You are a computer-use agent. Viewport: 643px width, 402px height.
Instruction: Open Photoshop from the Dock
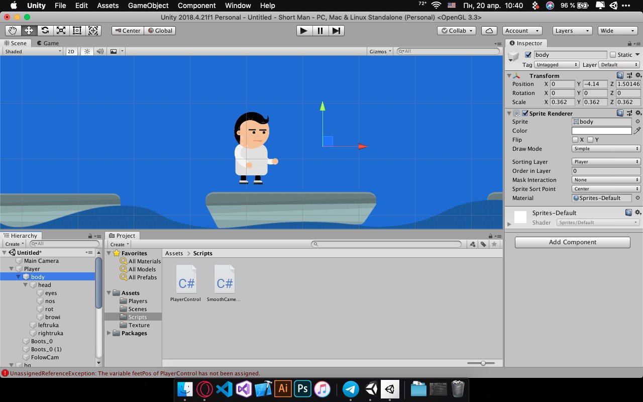(x=302, y=389)
